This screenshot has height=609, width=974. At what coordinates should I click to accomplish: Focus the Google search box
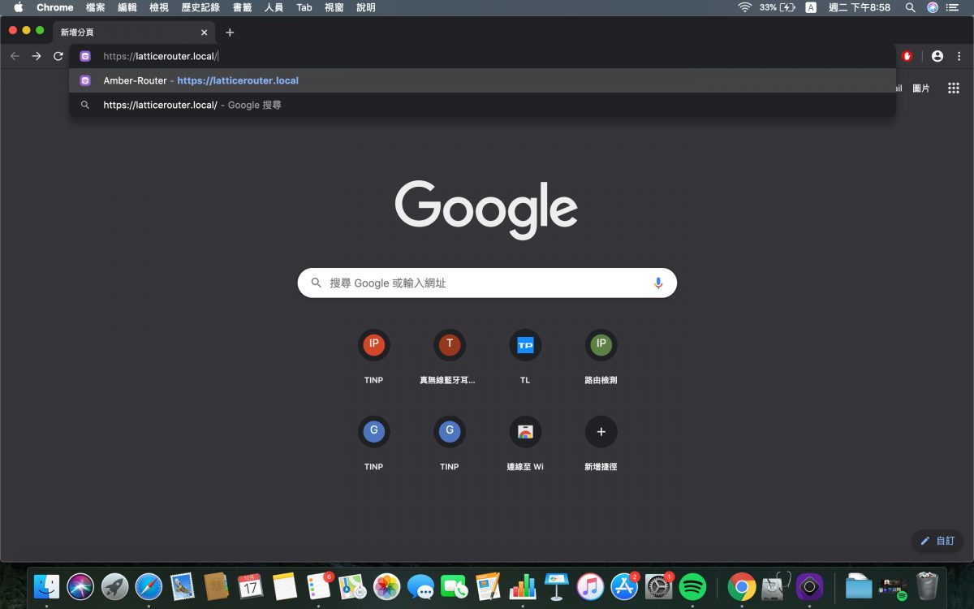click(487, 283)
